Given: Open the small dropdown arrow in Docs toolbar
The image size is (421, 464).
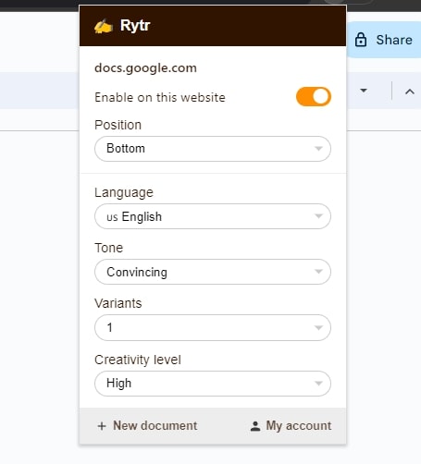Looking at the screenshot, I should click(364, 91).
